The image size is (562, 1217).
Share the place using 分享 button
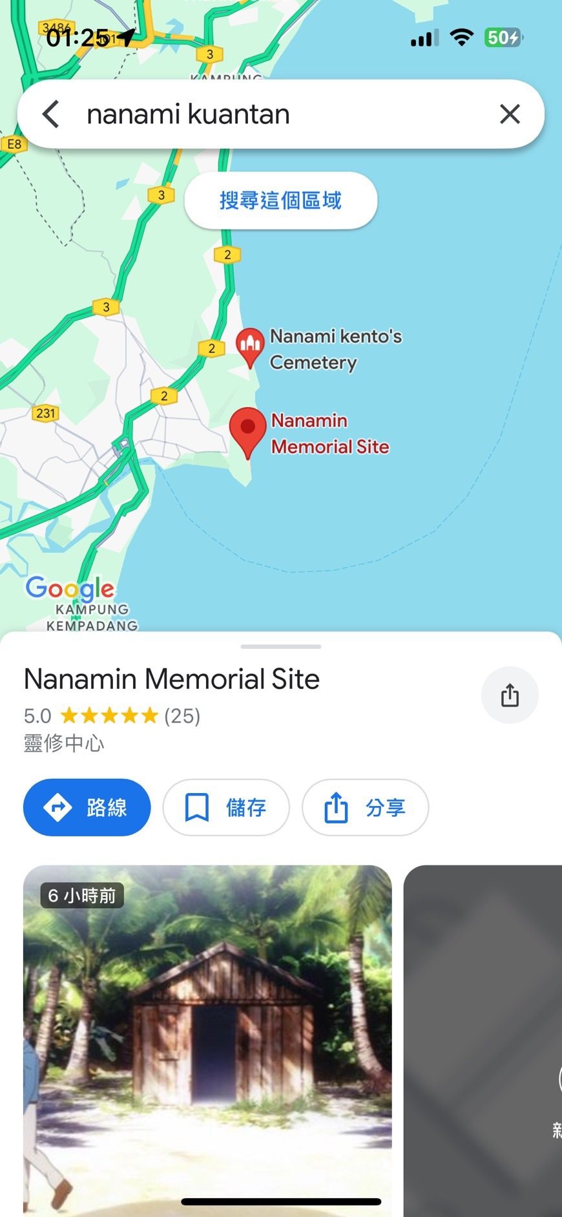click(365, 807)
